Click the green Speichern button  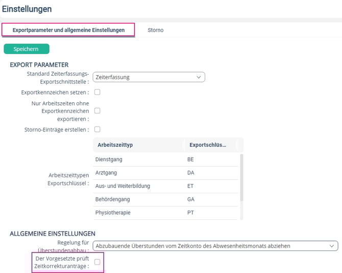click(x=27, y=49)
